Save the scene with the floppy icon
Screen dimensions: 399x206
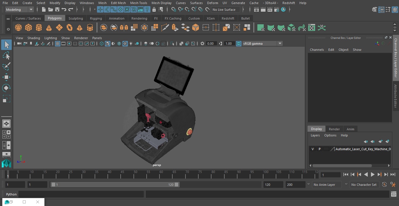(x=57, y=10)
